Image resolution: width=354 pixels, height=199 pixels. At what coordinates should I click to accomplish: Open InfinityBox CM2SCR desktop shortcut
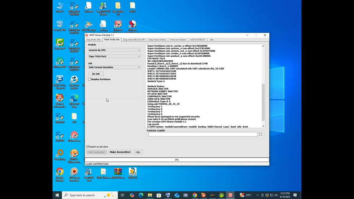[74, 27]
